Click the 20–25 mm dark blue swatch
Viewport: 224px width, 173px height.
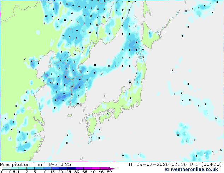pos(63,168)
